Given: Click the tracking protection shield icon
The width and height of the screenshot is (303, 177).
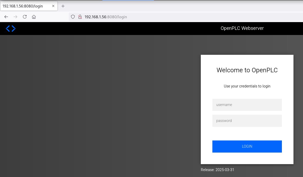Looking at the screenshot, I should pyautogui.click(x=73, y=17).
